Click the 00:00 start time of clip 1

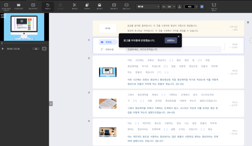pos(235,45)
